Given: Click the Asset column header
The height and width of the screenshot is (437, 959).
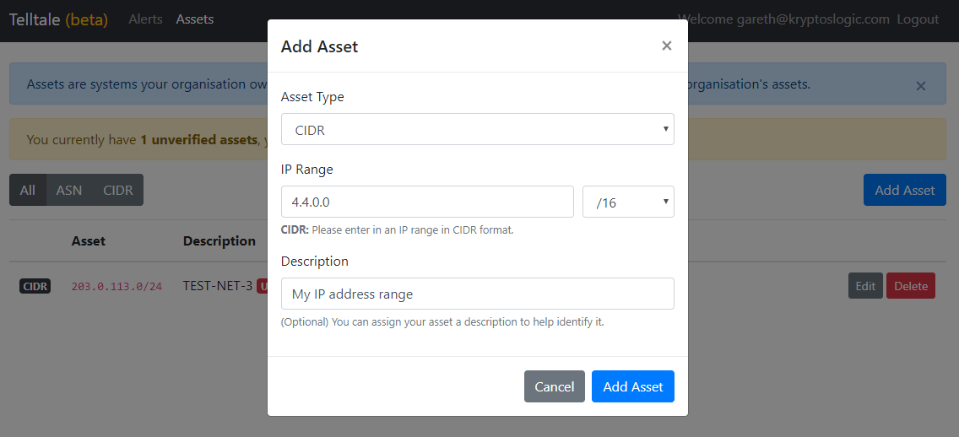Looking at the screenshot, I should click(x=88, y=240).
